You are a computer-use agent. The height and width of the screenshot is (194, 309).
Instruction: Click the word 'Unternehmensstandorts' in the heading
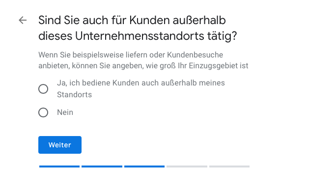pos(140,36)
